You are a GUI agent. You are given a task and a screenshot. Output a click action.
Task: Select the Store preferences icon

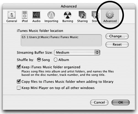point(95,15)
